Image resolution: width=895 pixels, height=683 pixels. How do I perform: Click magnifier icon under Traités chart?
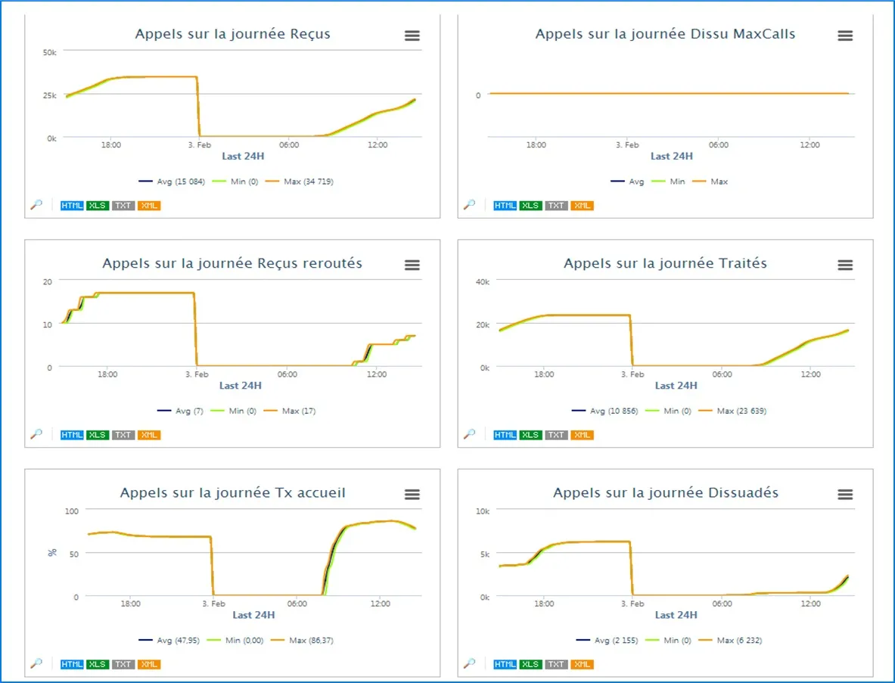[470, 434]
